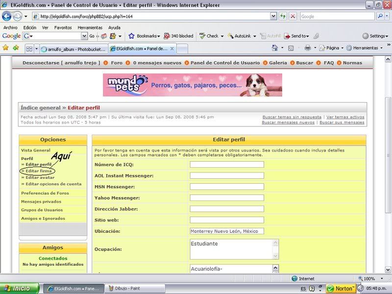Click the Desconectarse arnulfo trejo link
This screenshot has width=392, height=294.
coord(61,63)
